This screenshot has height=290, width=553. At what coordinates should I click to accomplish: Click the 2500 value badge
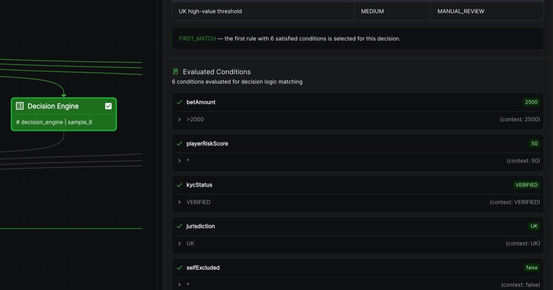click(x=531, y=102)
